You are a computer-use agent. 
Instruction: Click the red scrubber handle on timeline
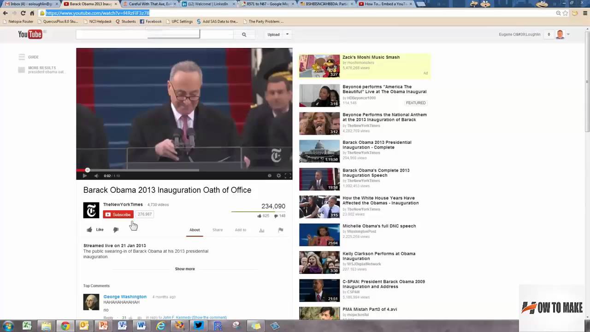87,170
